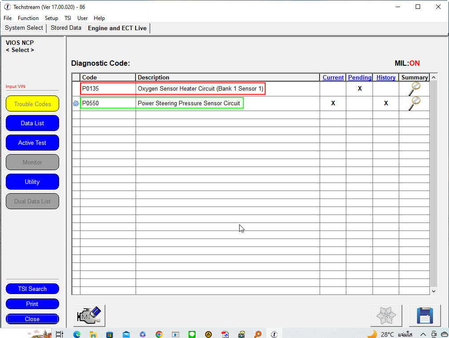Click Techstream icon in taskbar
Viewport: 449px width, 338px height.
point(274,334)
